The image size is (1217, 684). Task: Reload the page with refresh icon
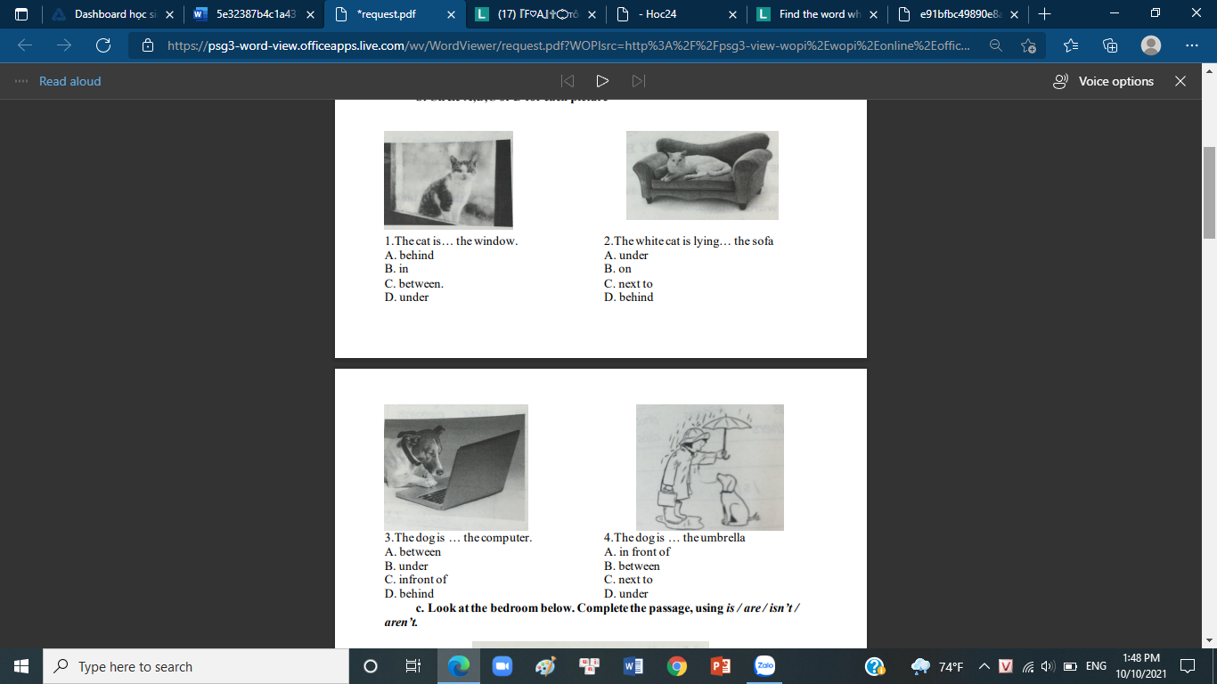click(103, 45)
